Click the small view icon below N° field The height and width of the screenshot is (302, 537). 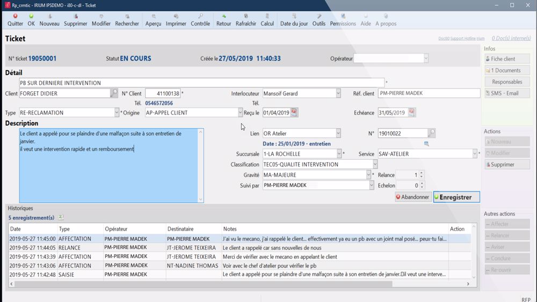pyautogui.click(x=426, y=143)
